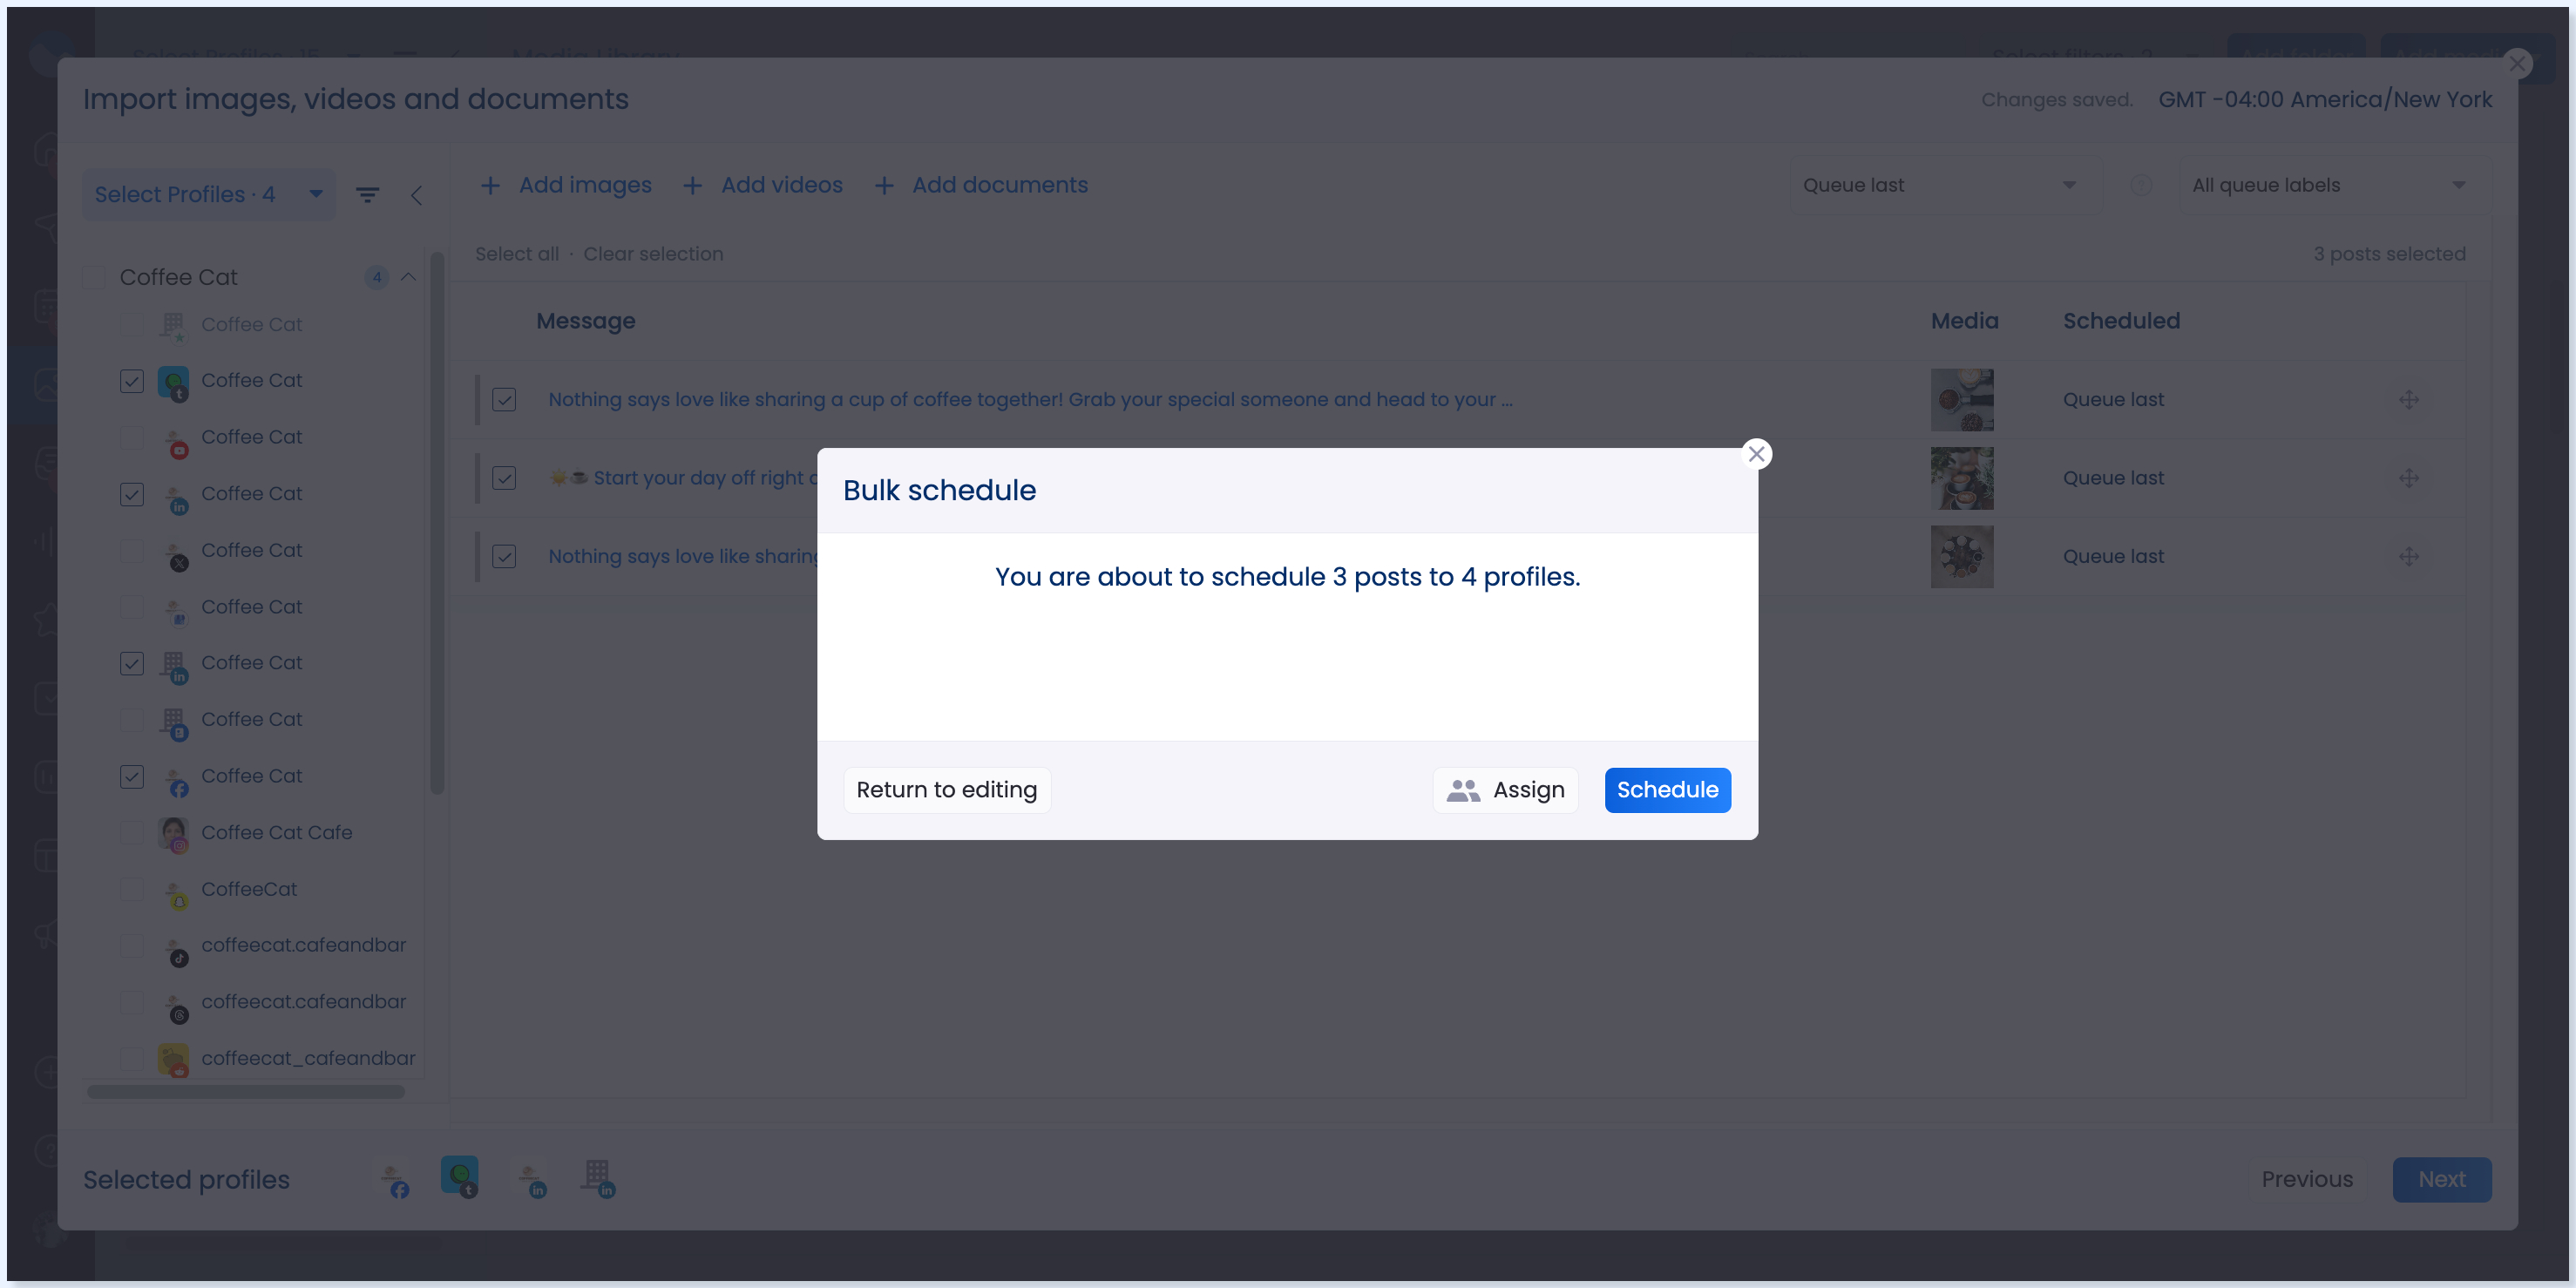The width and height of the screenshot is (2576, 1288).
Task: Click the disabled circle icon beside Queue last
Action: tap(2140, 185)
